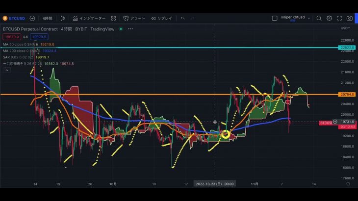Image resolution: width=358 pixels, height=201 pixels.
Task: Select the MA 200 close indicator legend
Action: pyautogui.click(x=22, y=50)
